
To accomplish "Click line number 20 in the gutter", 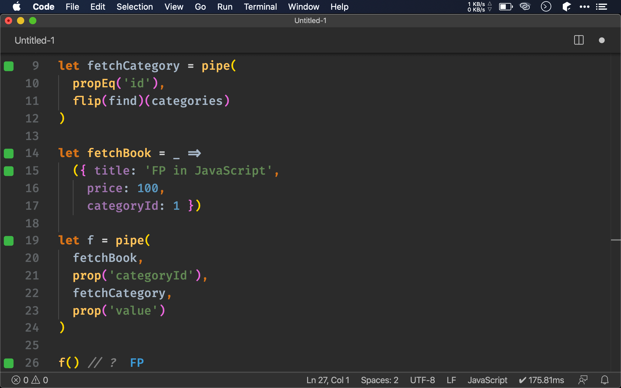I will point(32,258).
